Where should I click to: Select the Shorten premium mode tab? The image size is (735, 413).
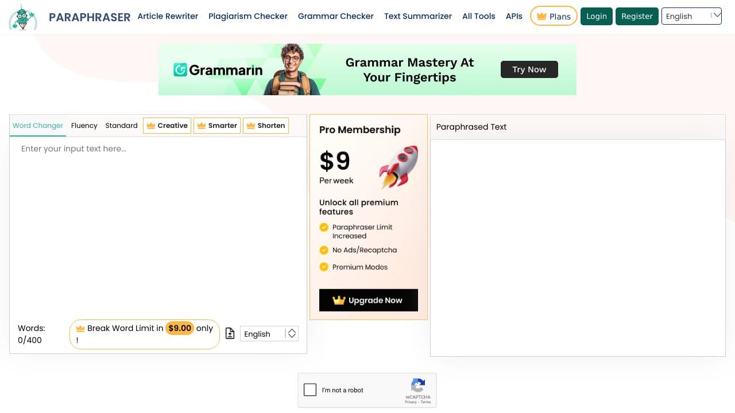266,126
